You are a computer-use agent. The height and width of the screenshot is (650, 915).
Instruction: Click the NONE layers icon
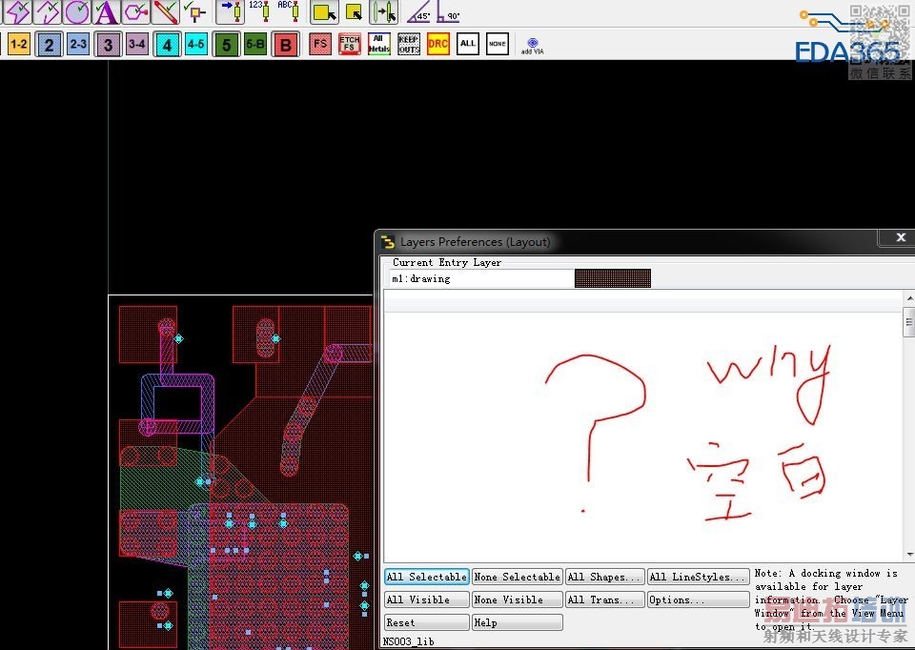coord(498,44)
